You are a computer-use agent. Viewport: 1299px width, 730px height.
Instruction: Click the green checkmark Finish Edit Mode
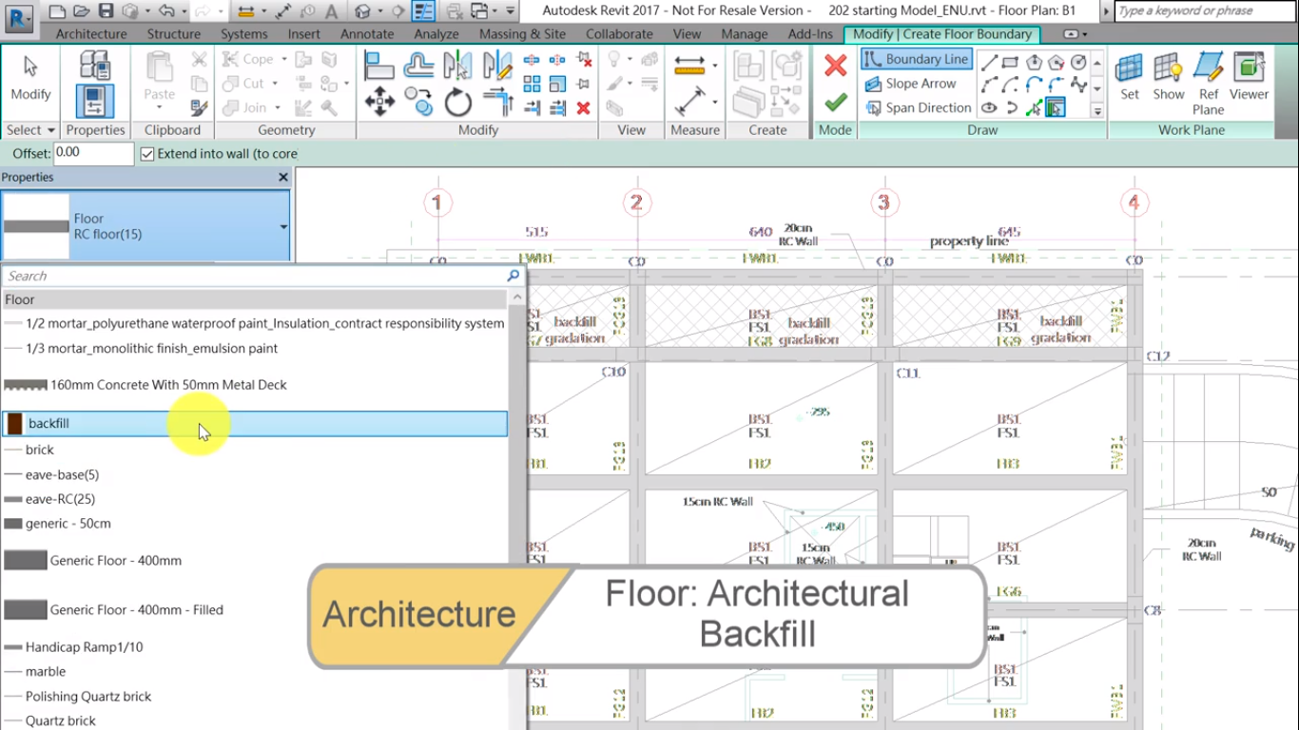835,102
